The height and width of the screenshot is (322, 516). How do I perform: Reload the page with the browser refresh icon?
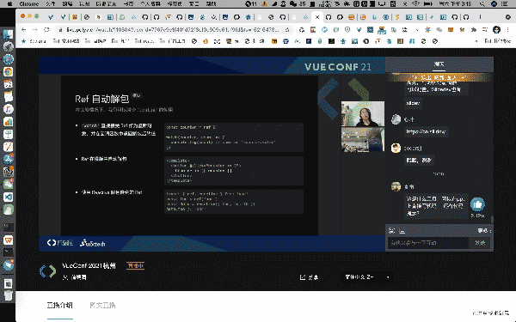click(46, 29)
